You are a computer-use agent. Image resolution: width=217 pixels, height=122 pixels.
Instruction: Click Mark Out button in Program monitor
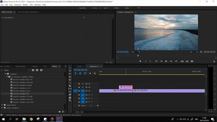pos(150,61)
